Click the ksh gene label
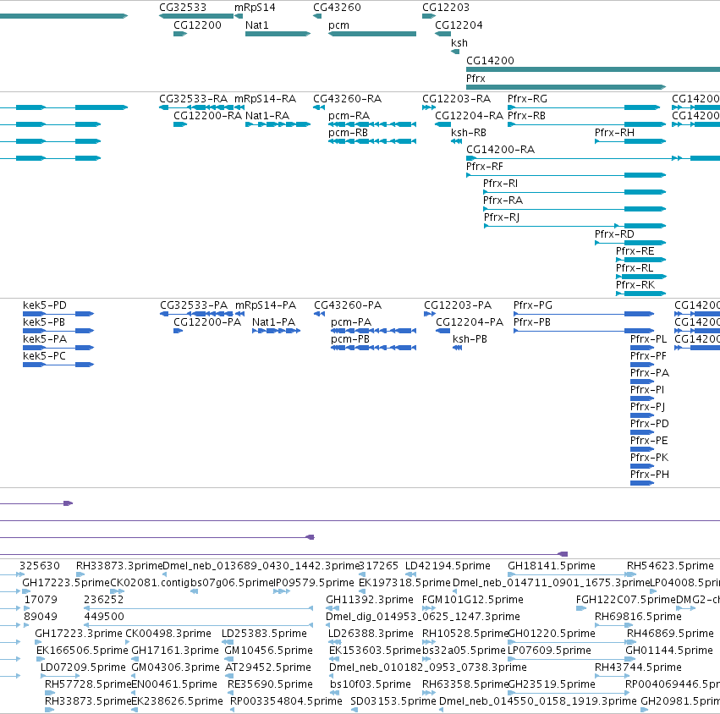Screen dimensions: 720x714 tap(459, 42)
